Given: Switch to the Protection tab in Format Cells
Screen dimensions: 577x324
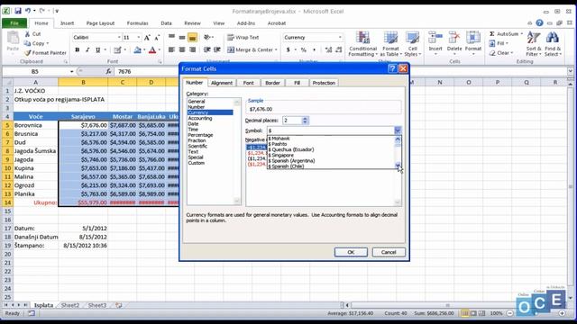Looking at the screenshot, I should 324,83.
